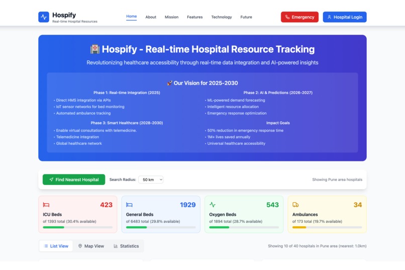405x270 pixels.
Task: Click 'Intelligent resource allocation' bullet
Action: point(233,107)
